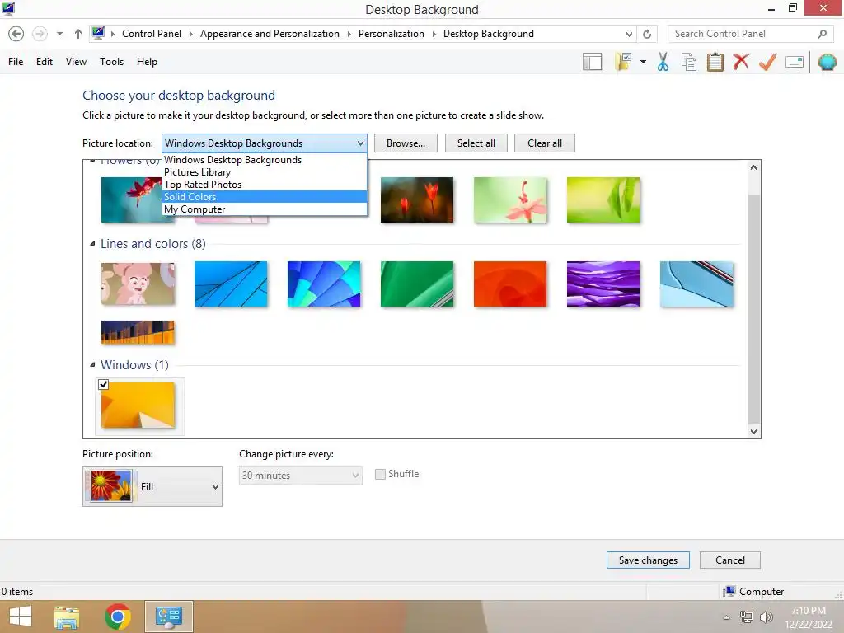Open the Tools menu

click(x=111, y=62)
